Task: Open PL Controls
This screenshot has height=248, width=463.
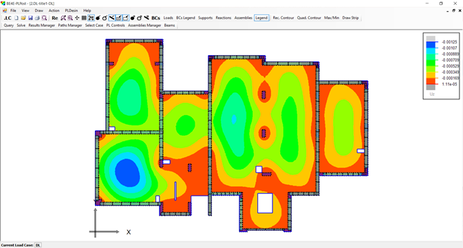Action: click(x=116, y=25)
